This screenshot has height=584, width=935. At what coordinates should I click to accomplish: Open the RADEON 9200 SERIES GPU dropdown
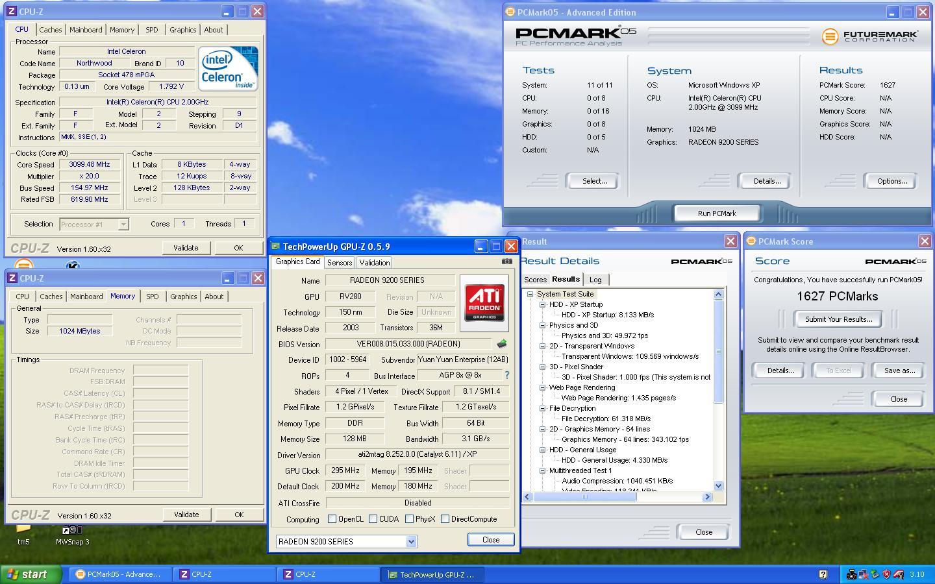pos(410,541)
